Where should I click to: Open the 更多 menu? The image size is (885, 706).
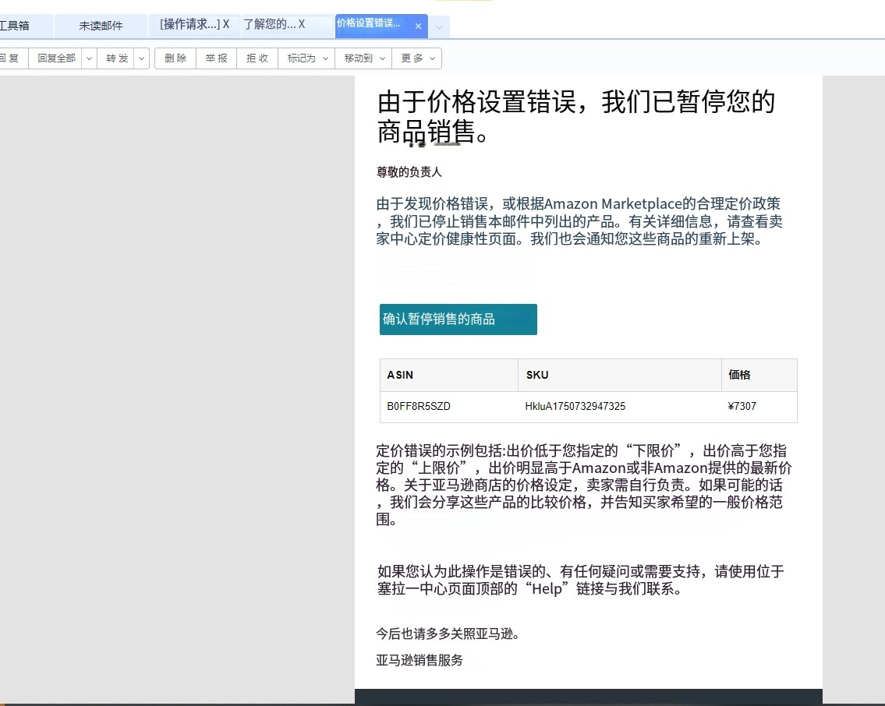[x=417, y=58]
